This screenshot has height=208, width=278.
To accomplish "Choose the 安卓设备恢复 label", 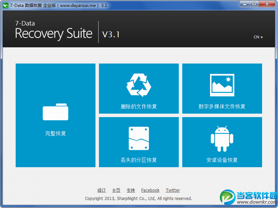I will pos(222,160).
